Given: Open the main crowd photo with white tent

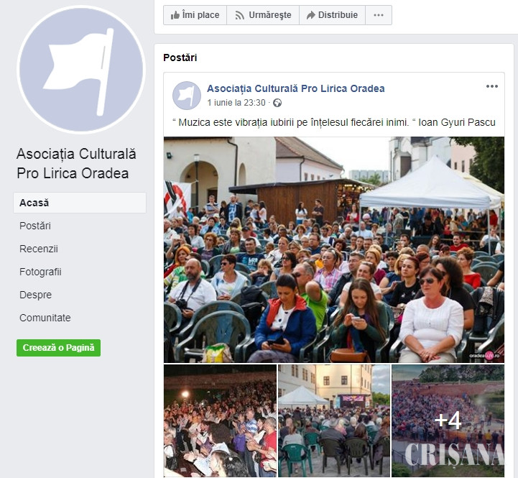Looking at the screenshot, I should pos(334,249).
